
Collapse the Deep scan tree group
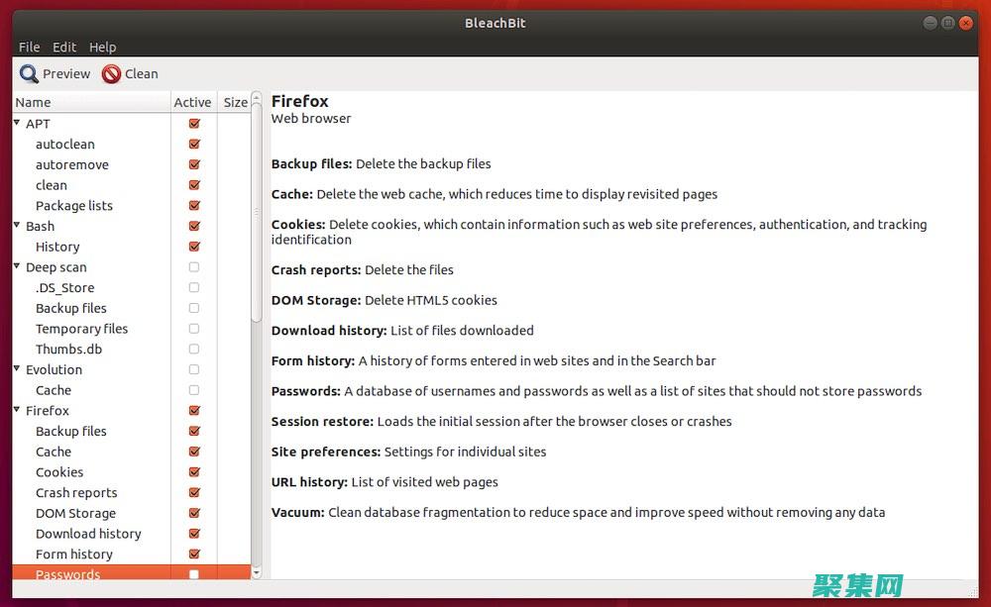17,266
